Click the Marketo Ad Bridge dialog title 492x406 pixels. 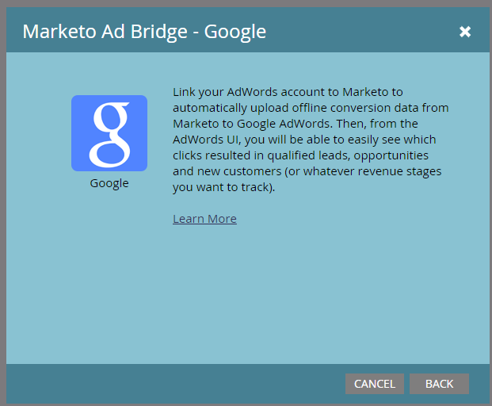(144, 32)
